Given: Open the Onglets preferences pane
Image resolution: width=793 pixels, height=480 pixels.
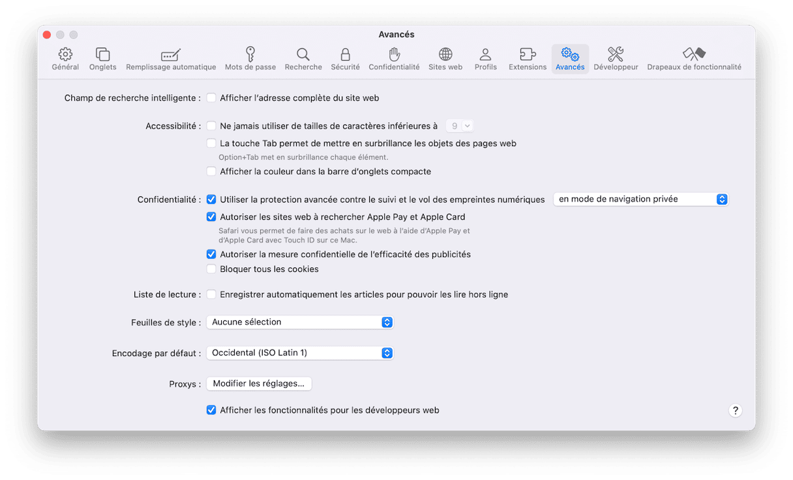Looking at the screenshot, I should point(103,55).
